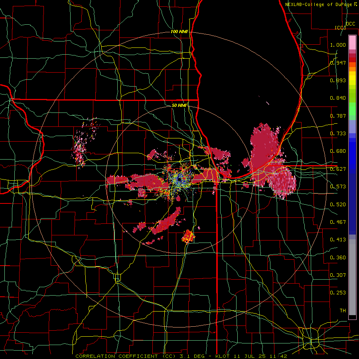Select the 0.680 scale value

[338, 151]
